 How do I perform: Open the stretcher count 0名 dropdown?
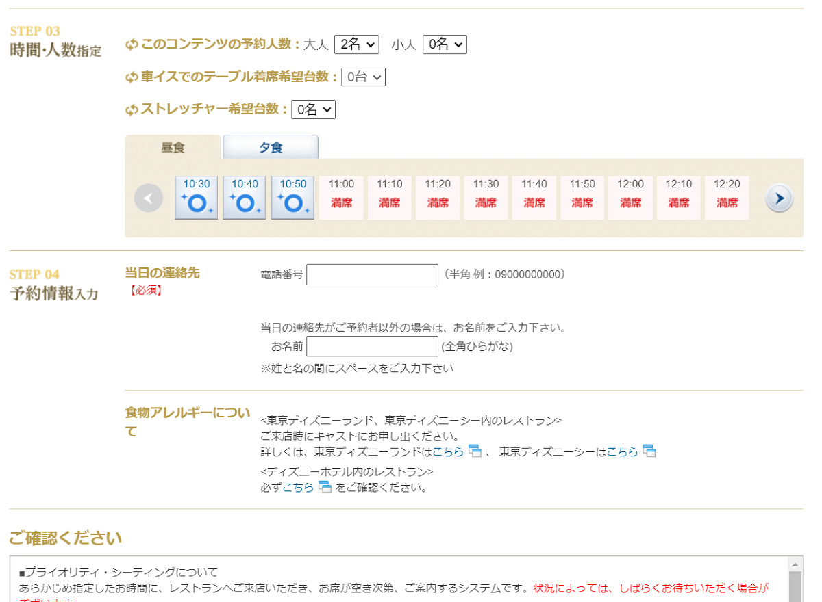point(314,109)
